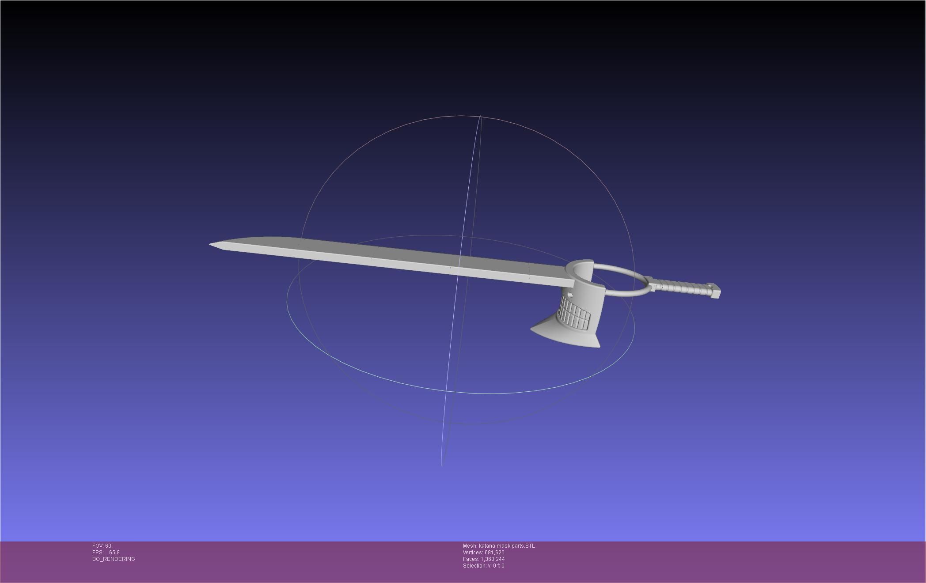926x583 pixels.
Task: Click the sword handle grip of the model
Action: click(x=683, y=288)
